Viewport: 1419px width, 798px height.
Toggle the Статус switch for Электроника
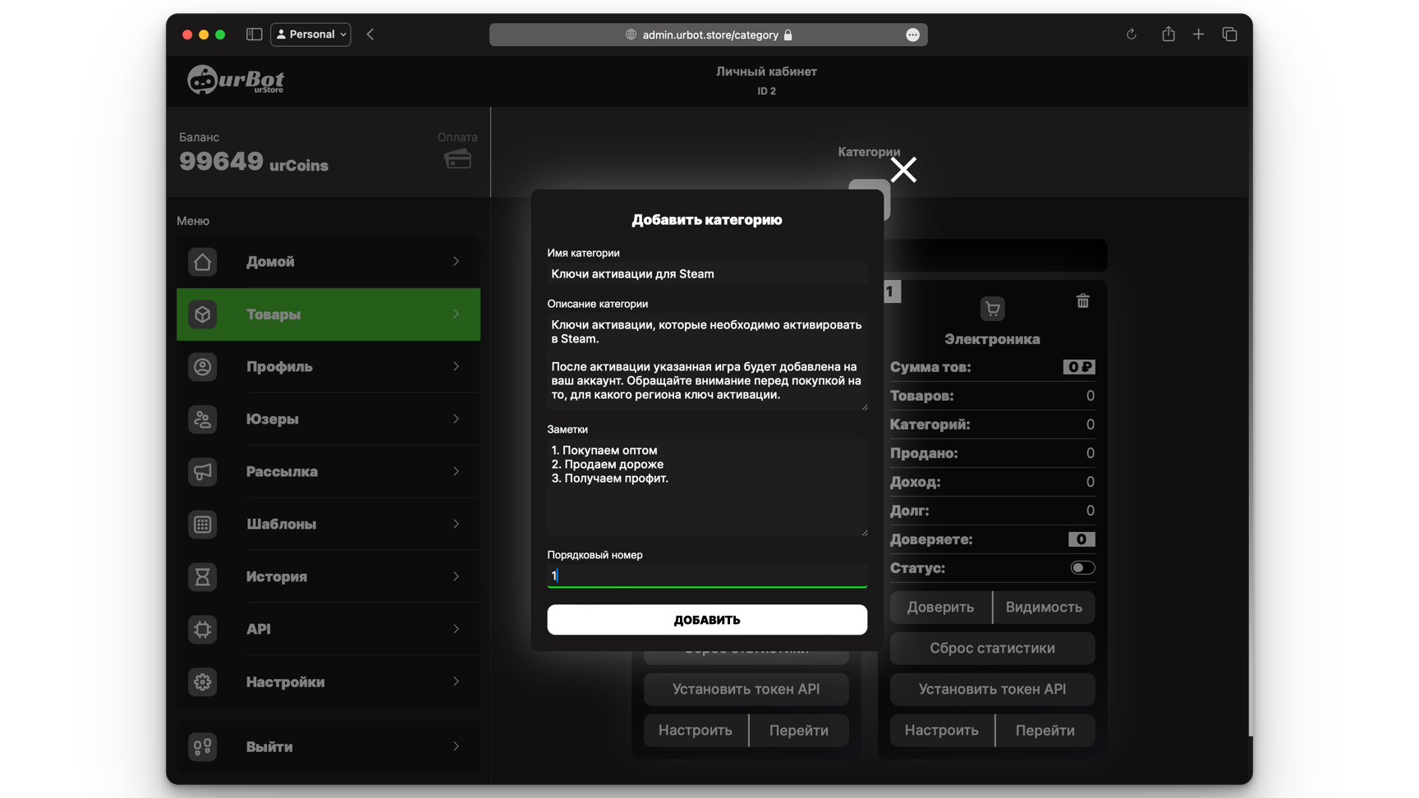tap(1081, 568)
